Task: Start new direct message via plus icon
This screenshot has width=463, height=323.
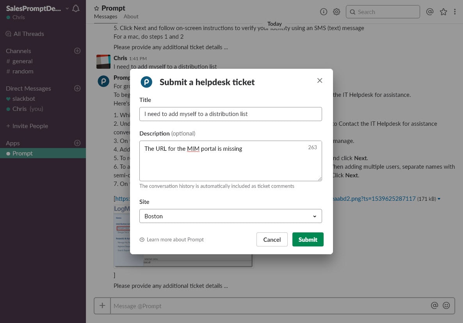Action: [x=77, y=88]
